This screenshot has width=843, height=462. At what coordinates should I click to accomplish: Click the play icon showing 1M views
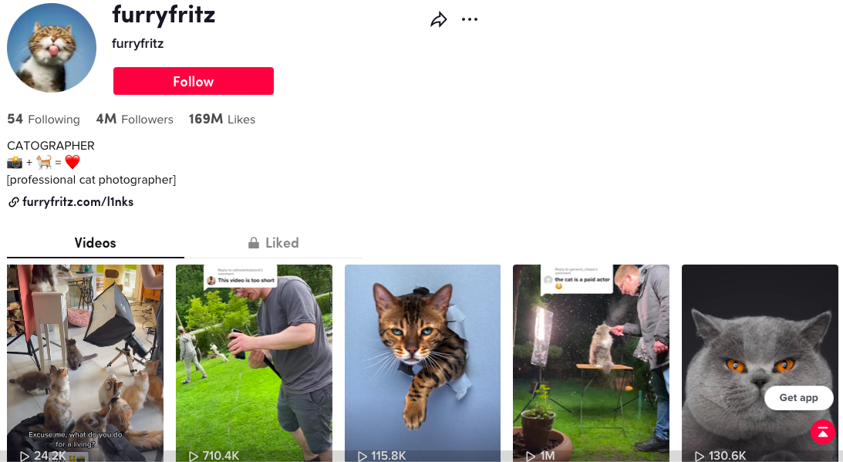(x=531, y=456)
